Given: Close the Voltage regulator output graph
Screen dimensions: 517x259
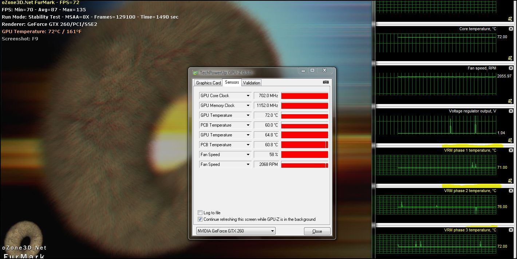Looking at the screenshot, I should point(511,111).
